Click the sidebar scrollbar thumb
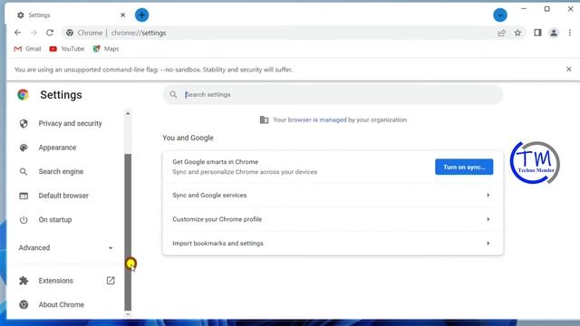The width and height of the screenshot is (580, 326). tap(128, 232)
